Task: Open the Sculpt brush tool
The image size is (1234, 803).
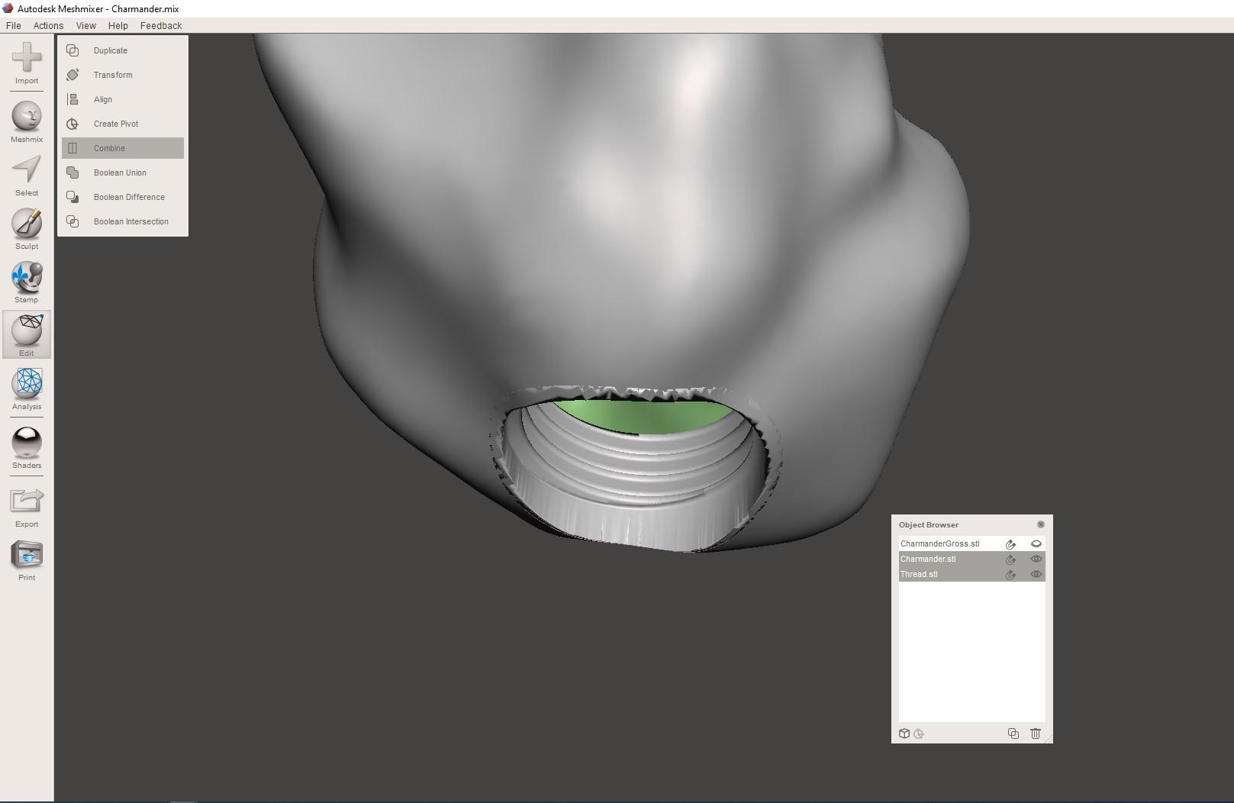Action: pos(27,230)
